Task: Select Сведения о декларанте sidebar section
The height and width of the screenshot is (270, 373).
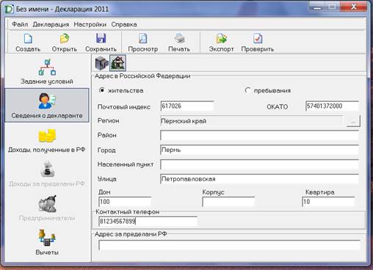Action: tap(47, 106)
